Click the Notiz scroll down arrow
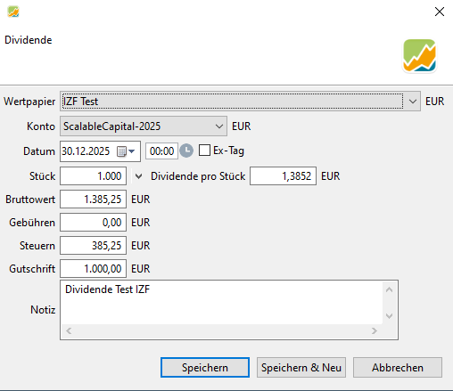The image size is (453, 391). tap(390, 316)
